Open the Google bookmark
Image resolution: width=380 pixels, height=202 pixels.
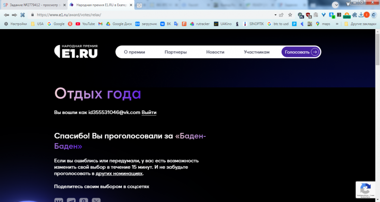(x=56, y=24)
